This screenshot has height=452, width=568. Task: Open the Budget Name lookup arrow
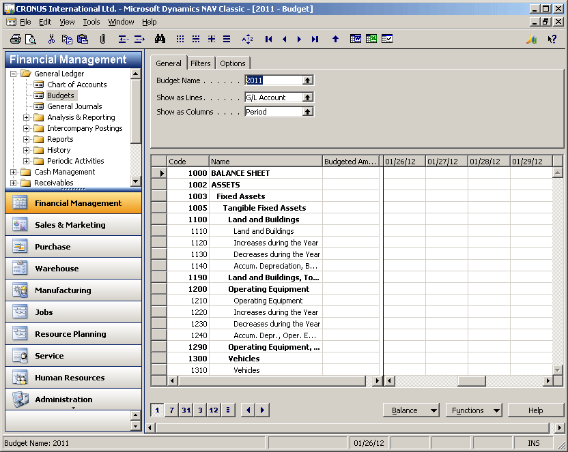tap(307, 80)
